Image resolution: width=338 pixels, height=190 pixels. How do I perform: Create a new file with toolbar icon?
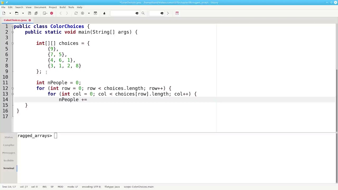(4, 13)
